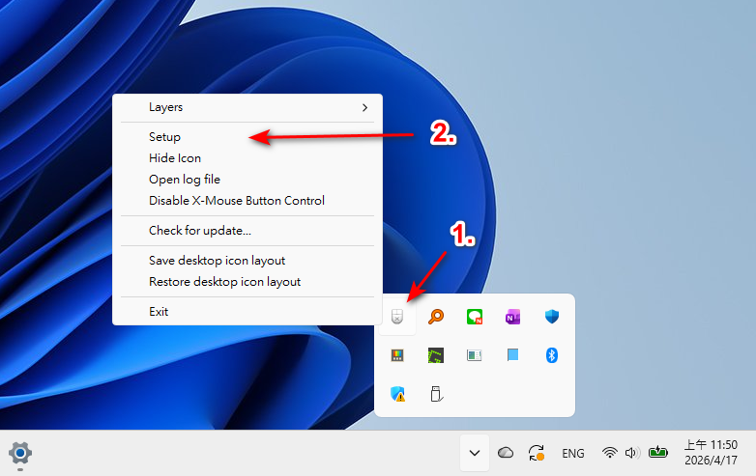This screenshot has width=756, height=476.
Task: Click the green Greenshot tray icon
Action: coord(436,355)
